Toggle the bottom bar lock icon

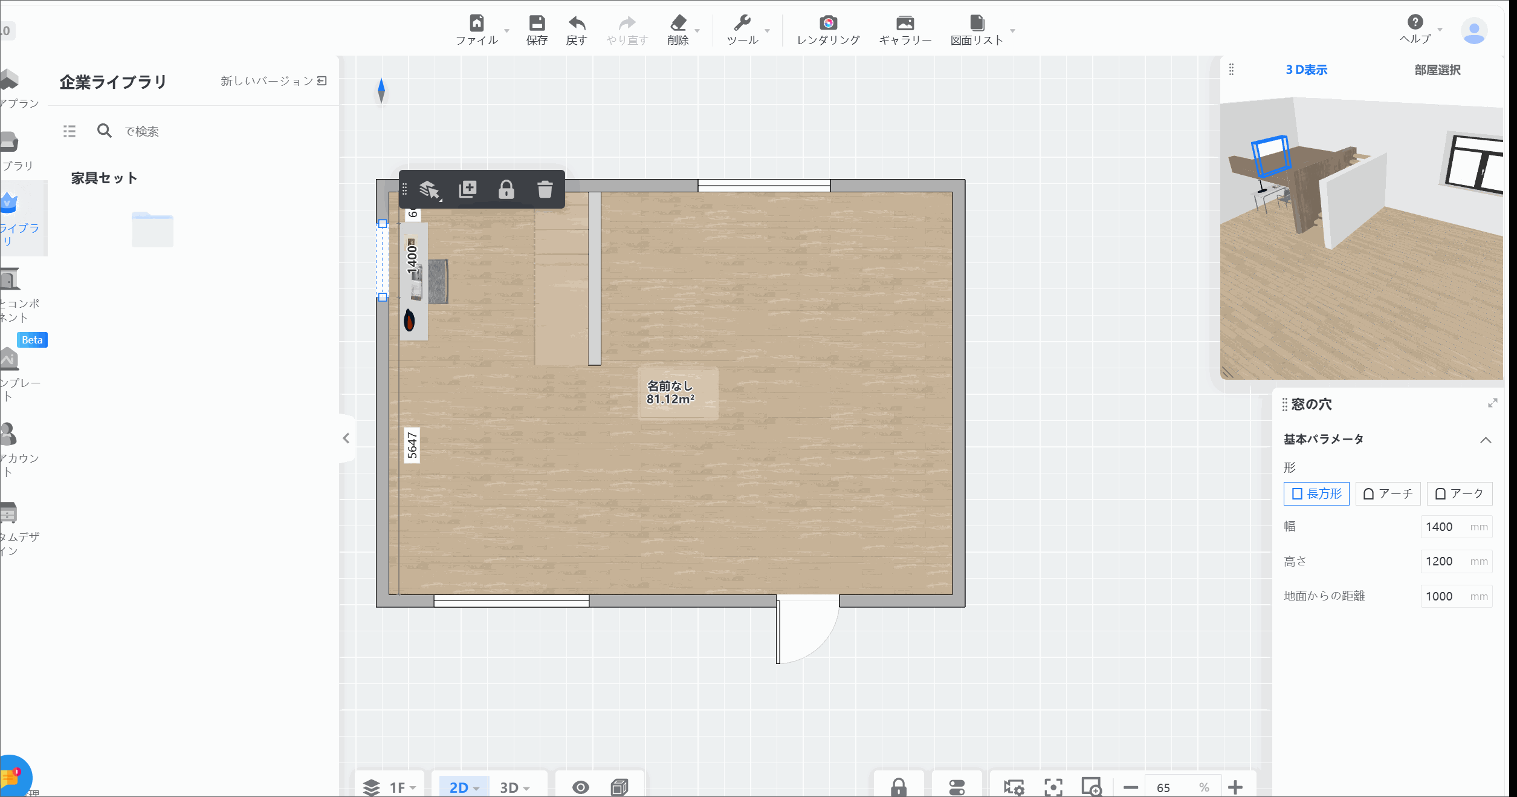coord(899,787)
